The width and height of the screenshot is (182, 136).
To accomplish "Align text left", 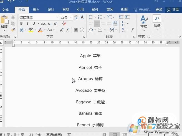I will pyautogui.click(x=91, y=23).
